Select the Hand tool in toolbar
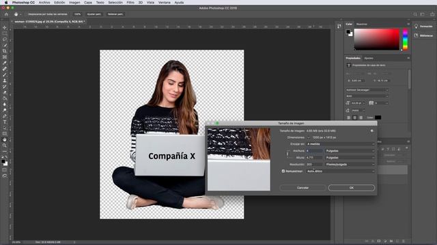The height and width of the screenshot is (245, 437). (x=5, y=140)
